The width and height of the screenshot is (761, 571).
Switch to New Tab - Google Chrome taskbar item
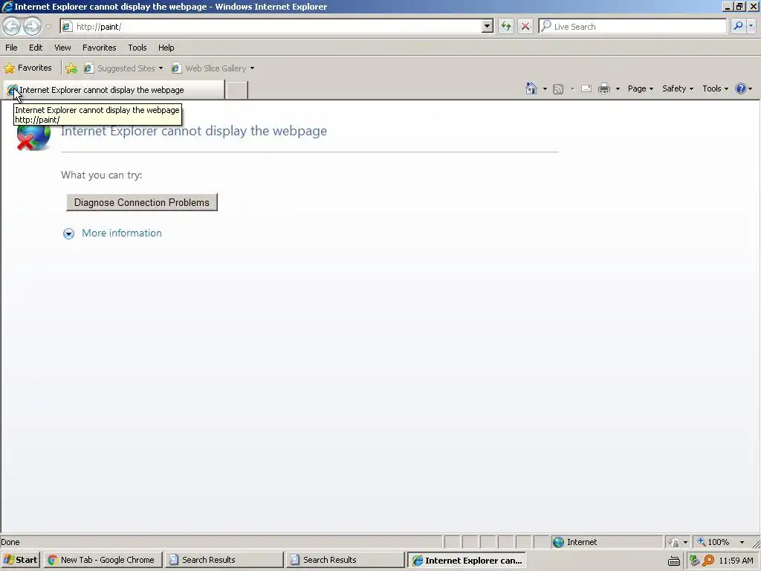(x=102, y=560)
